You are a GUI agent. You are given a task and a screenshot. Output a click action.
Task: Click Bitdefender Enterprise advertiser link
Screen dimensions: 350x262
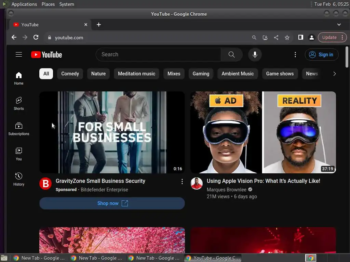(x=104, y=190)
